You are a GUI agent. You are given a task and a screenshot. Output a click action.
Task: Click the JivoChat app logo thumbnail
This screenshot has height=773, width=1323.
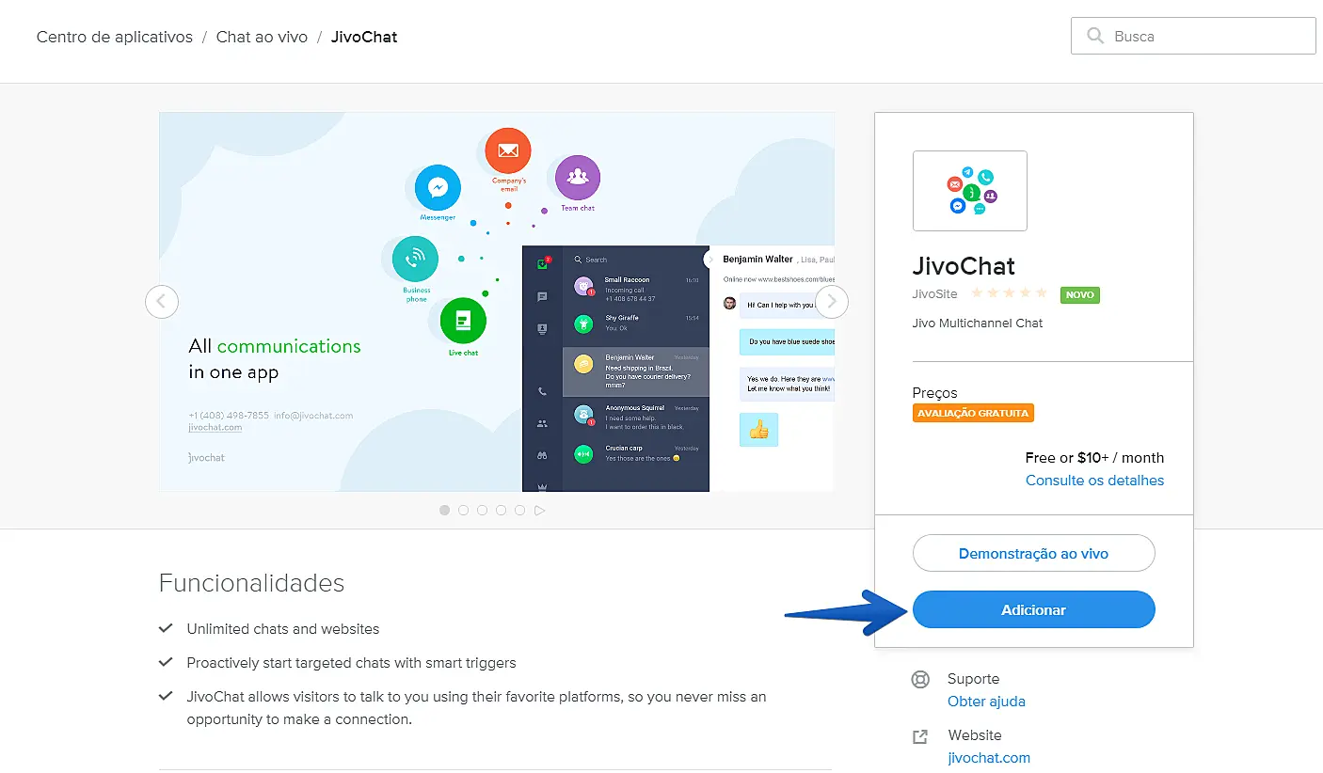[x=969, y=191]
